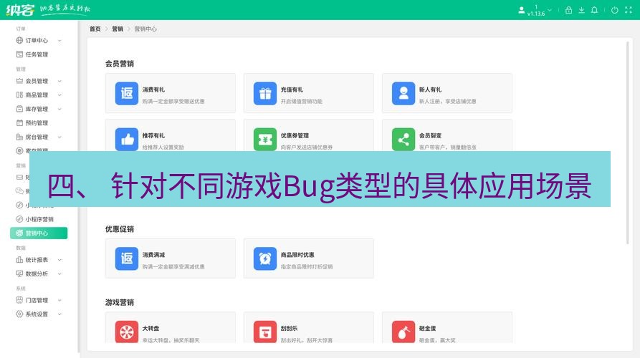Click the user avatar icon in header

pos(521,10)
